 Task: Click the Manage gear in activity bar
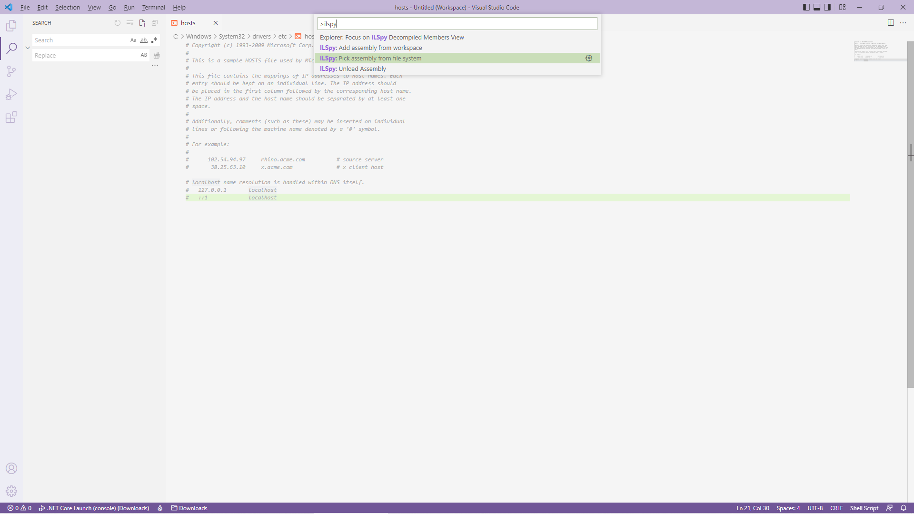[x=11, y=491]
